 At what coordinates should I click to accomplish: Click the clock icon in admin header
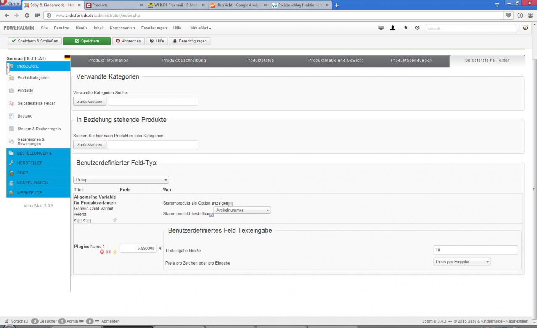(x=417, y=28)
